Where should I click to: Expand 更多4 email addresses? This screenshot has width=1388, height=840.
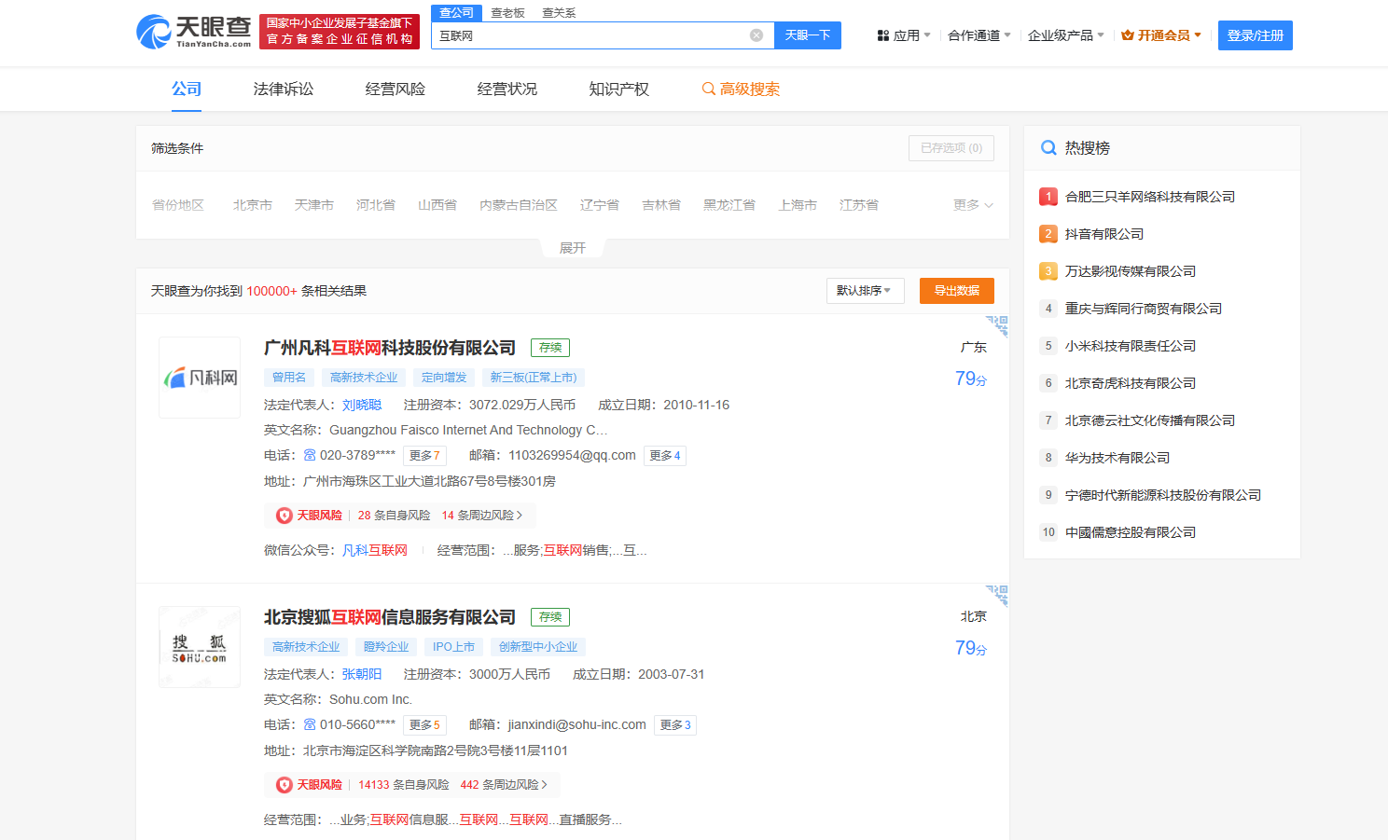[665, 456]
